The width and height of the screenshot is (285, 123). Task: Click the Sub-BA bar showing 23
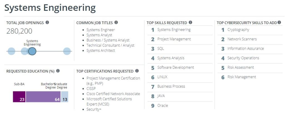click(x=19, y=97)
